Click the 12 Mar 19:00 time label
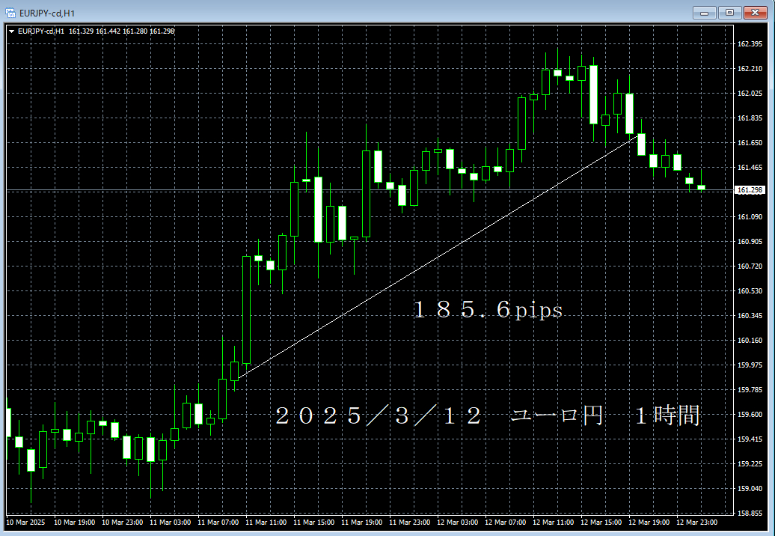 point(649,523)
